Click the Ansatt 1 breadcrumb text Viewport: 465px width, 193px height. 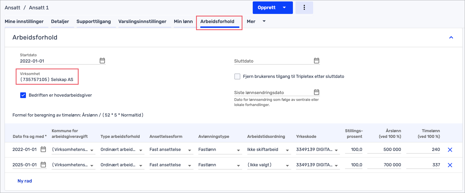click(39, 8)
